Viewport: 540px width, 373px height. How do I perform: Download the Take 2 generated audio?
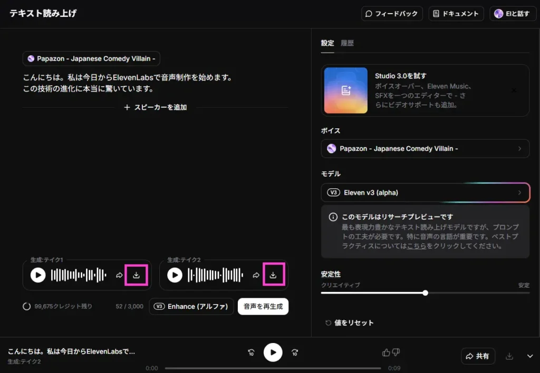(273, 275)
